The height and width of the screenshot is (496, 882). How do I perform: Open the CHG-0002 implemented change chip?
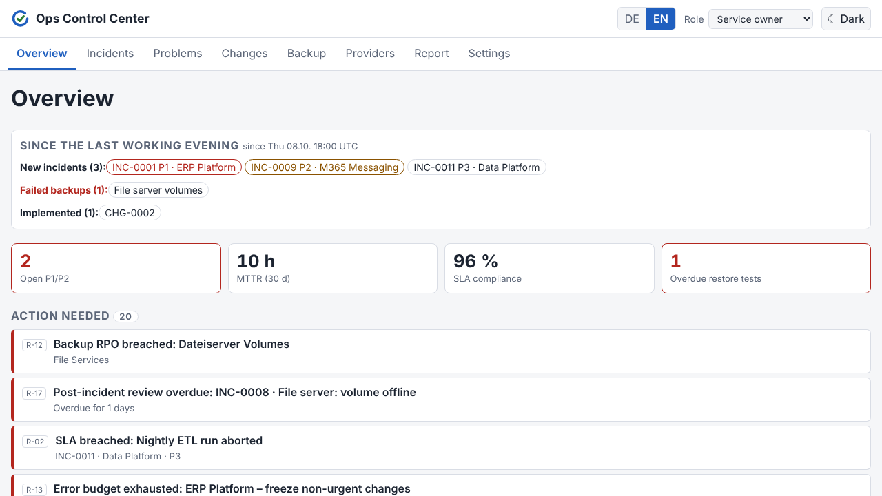coord(130,213)
